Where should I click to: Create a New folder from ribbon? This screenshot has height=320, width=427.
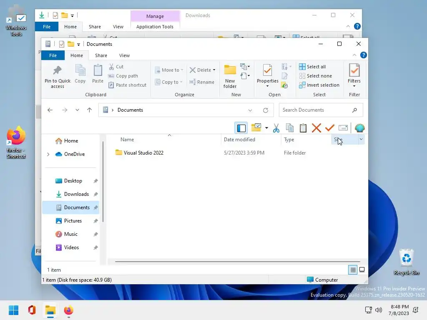pos(230,77)
